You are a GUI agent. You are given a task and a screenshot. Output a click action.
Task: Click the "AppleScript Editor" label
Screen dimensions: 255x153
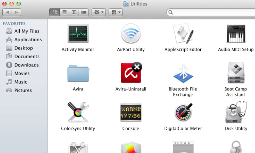183,50
